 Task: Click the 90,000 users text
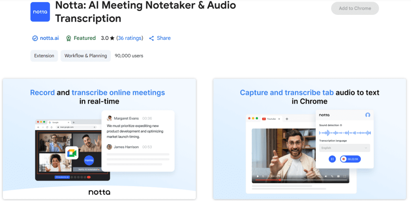129,55
